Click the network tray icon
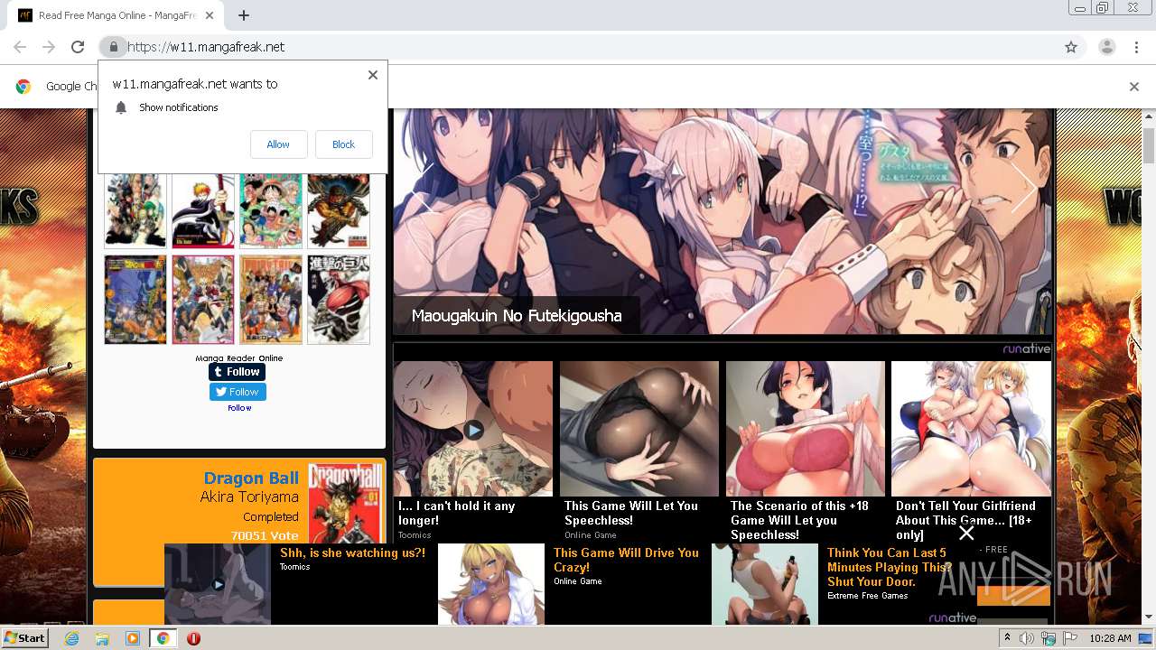 click(x=1049, y=638)
